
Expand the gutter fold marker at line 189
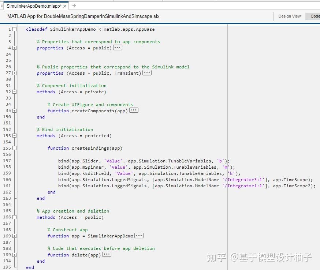click(14, 254)
